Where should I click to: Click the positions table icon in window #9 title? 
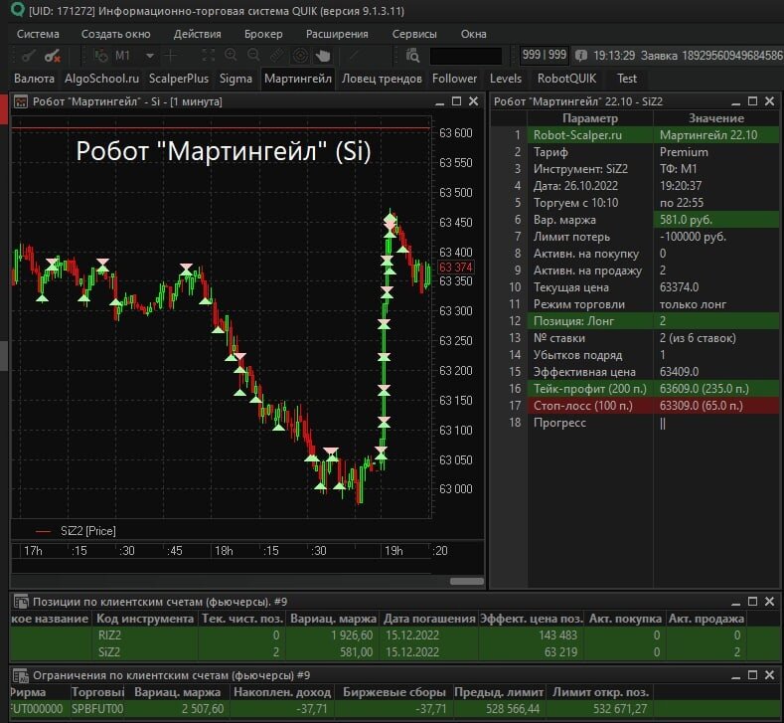coord(21,602)
